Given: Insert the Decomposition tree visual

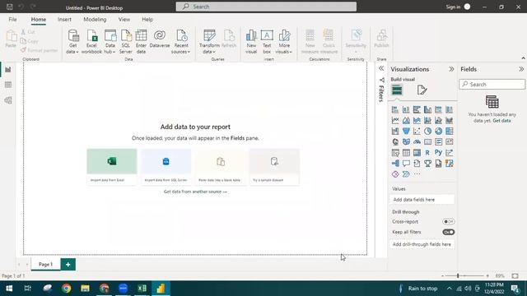Looking at the screenshot, I should tap(395, 164).
